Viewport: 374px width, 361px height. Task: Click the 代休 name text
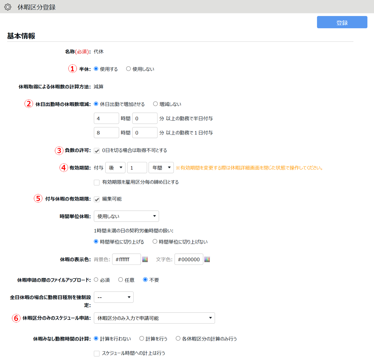pos(99,51)
